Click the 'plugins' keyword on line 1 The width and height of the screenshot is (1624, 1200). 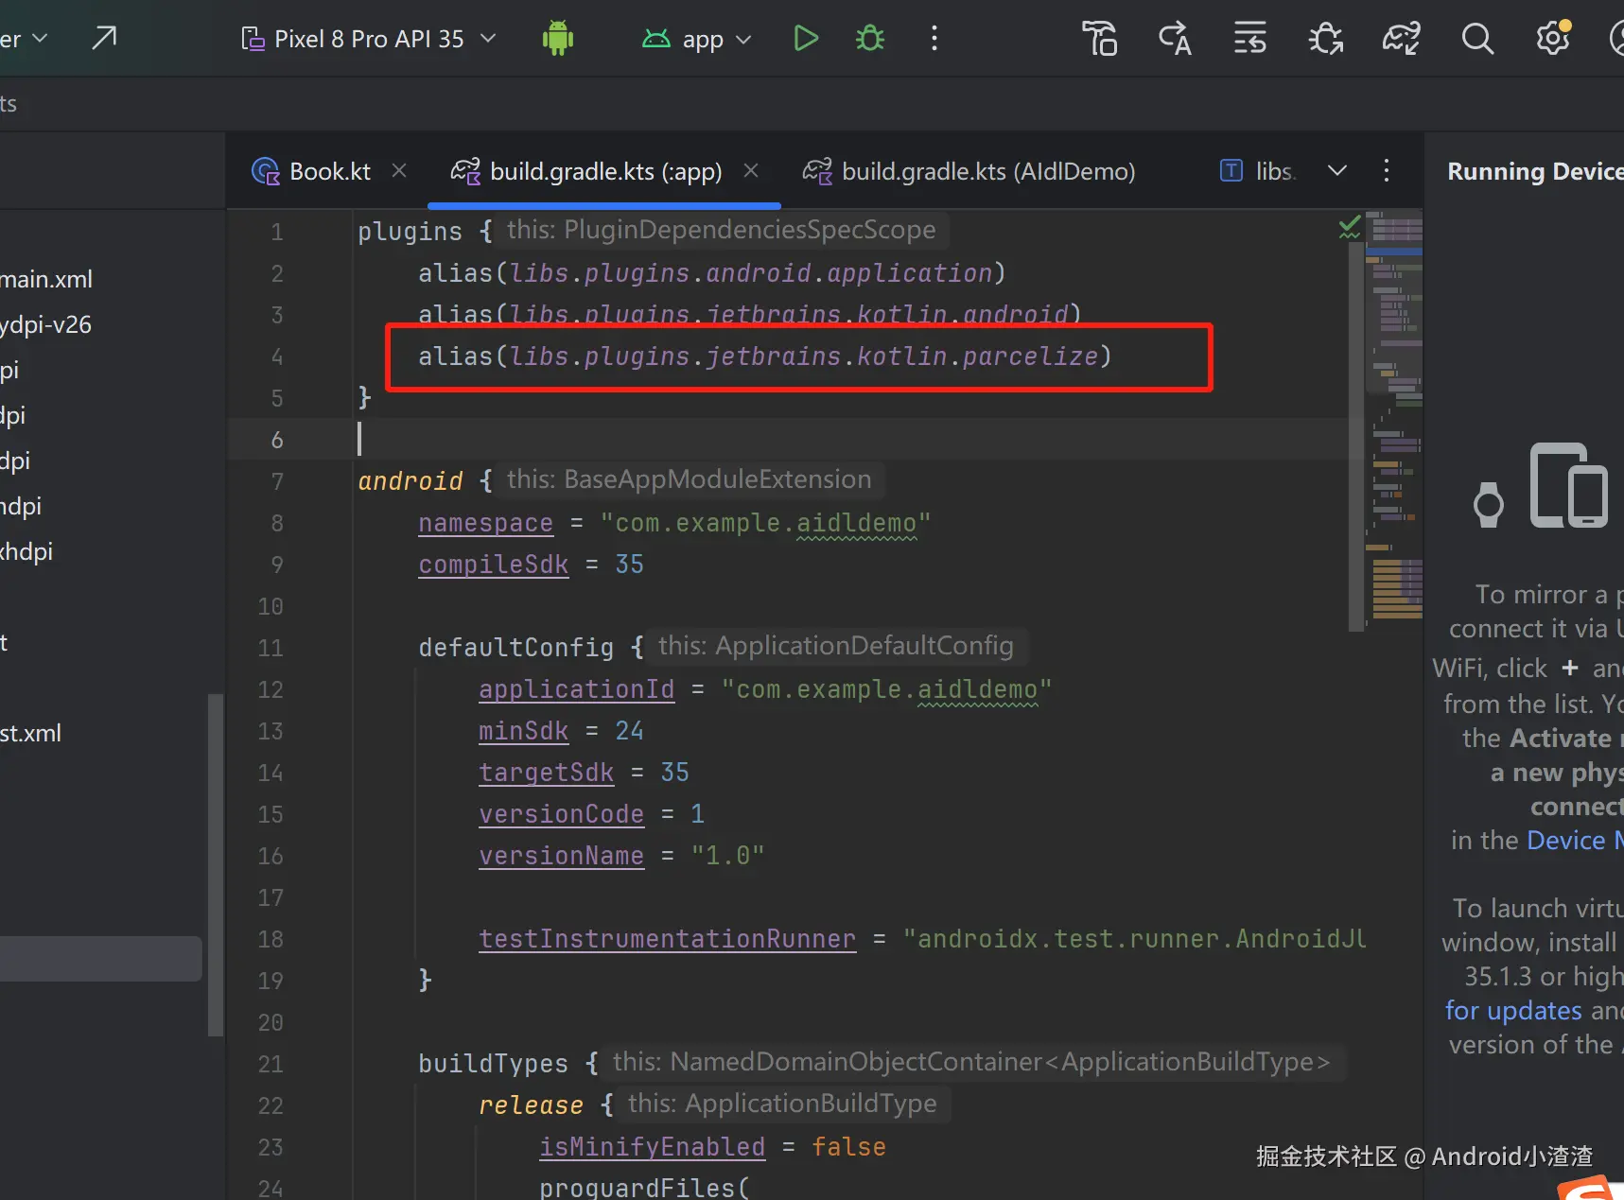[410, 232]
